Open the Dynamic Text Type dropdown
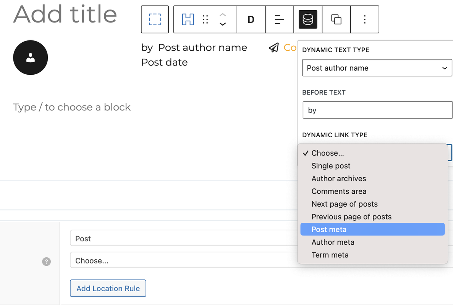This screenshot has width=453, height=305. pos(377,68)
